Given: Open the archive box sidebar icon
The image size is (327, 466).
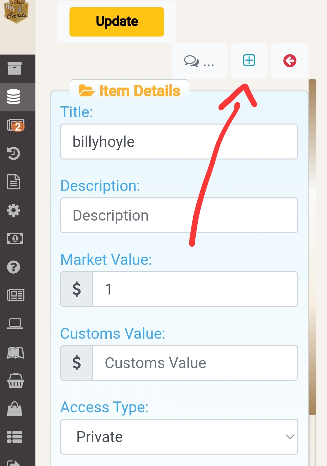Looking at the screenshot, I should point(15,68).
